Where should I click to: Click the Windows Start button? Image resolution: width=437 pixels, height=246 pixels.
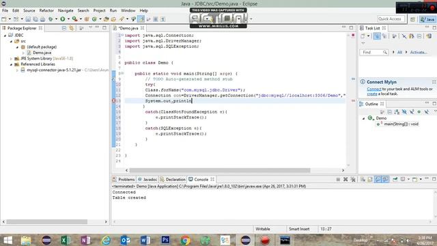point(8,240)
